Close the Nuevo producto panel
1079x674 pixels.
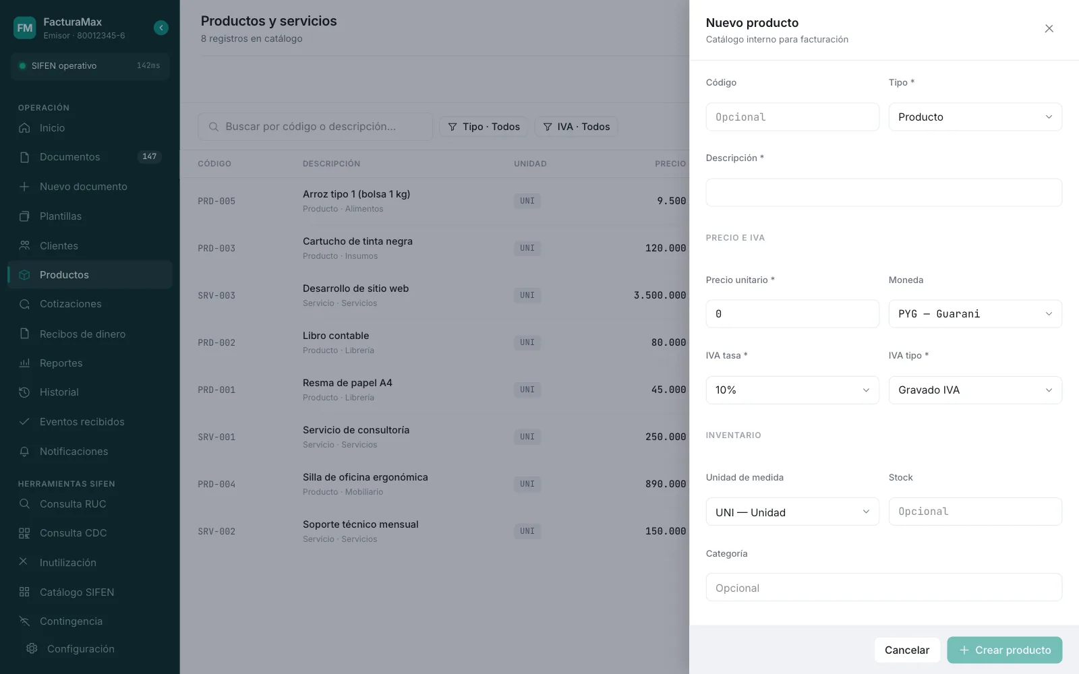pyautogui.click(x=1049, y=28)
